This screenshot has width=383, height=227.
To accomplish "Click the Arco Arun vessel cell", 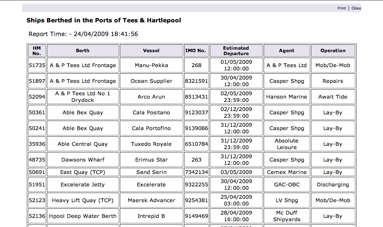I will [x=151, y=97].
